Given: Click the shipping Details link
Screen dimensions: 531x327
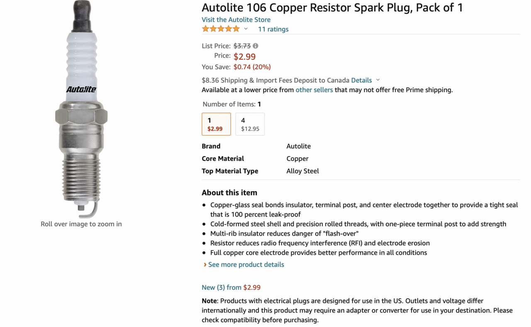Looking at the screenshot, I should pos(361,80).
